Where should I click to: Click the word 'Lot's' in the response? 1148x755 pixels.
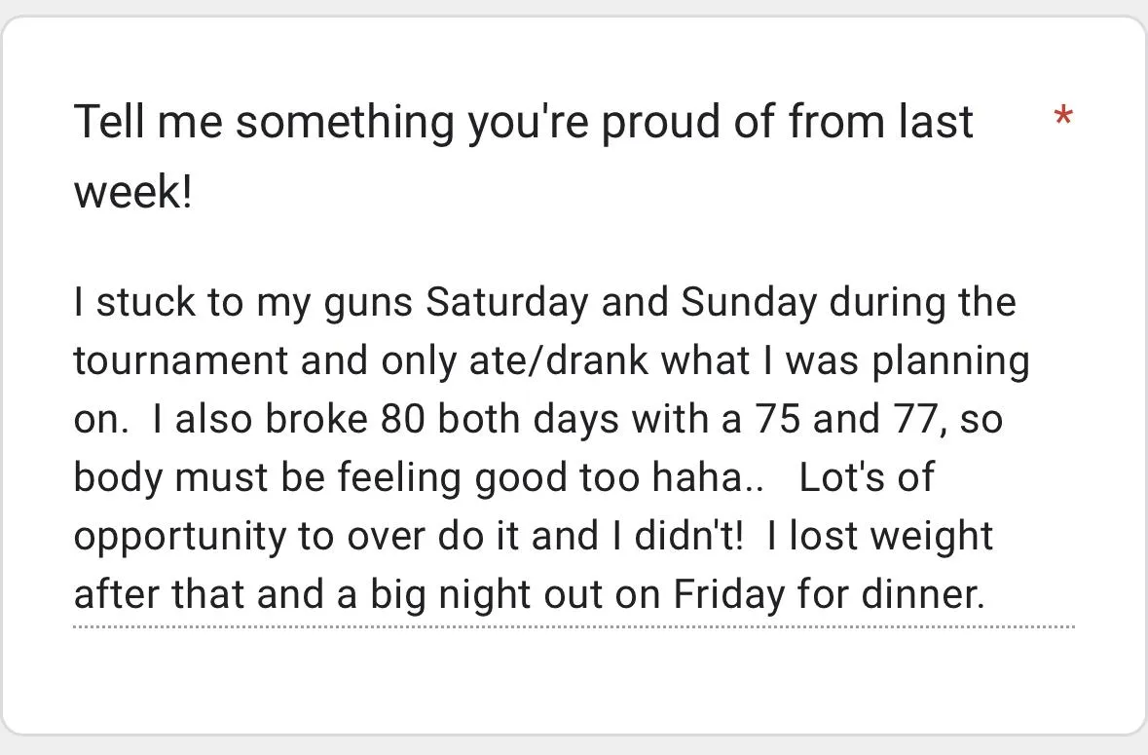tap(847, 478)
